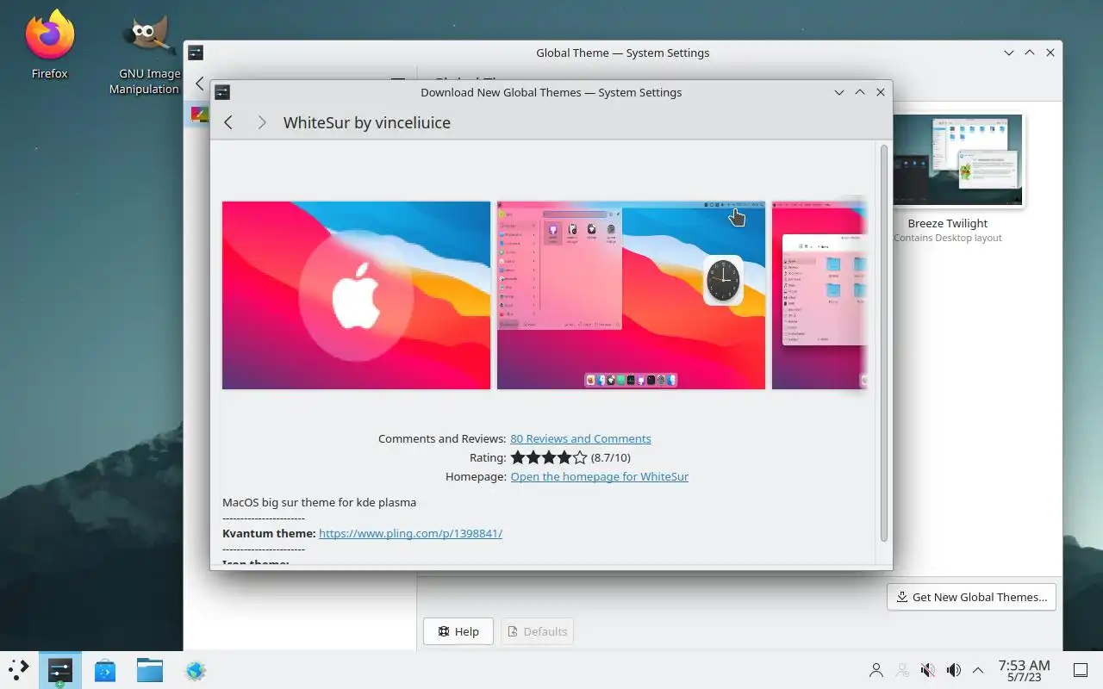Click the WhiteSur by vinceliuice heading
The image size is (1103, 689).
click(367, 122)
